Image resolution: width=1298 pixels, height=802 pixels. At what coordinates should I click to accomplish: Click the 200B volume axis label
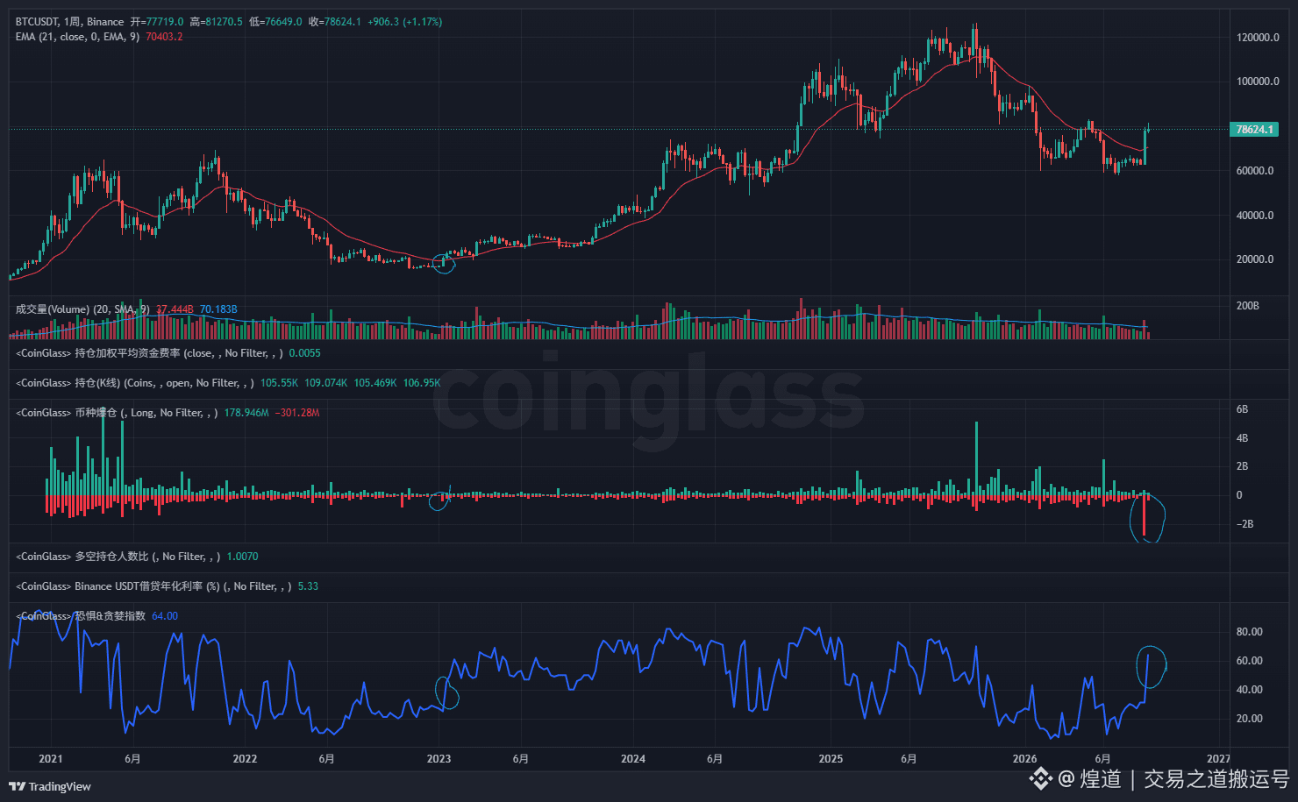[1247, 306]
